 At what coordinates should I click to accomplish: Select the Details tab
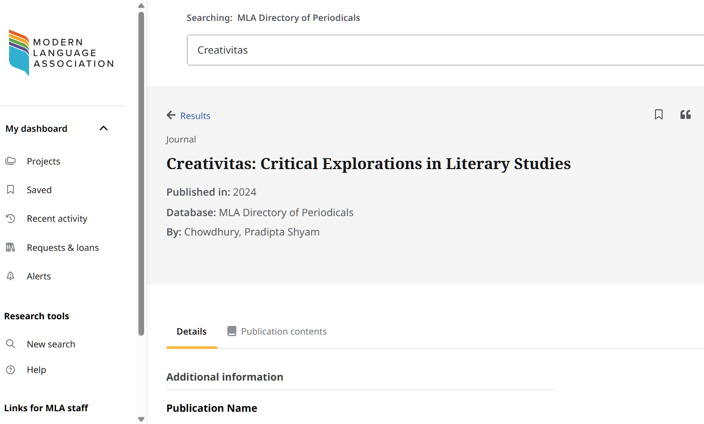pyautogui.click(x=192, y=332)
